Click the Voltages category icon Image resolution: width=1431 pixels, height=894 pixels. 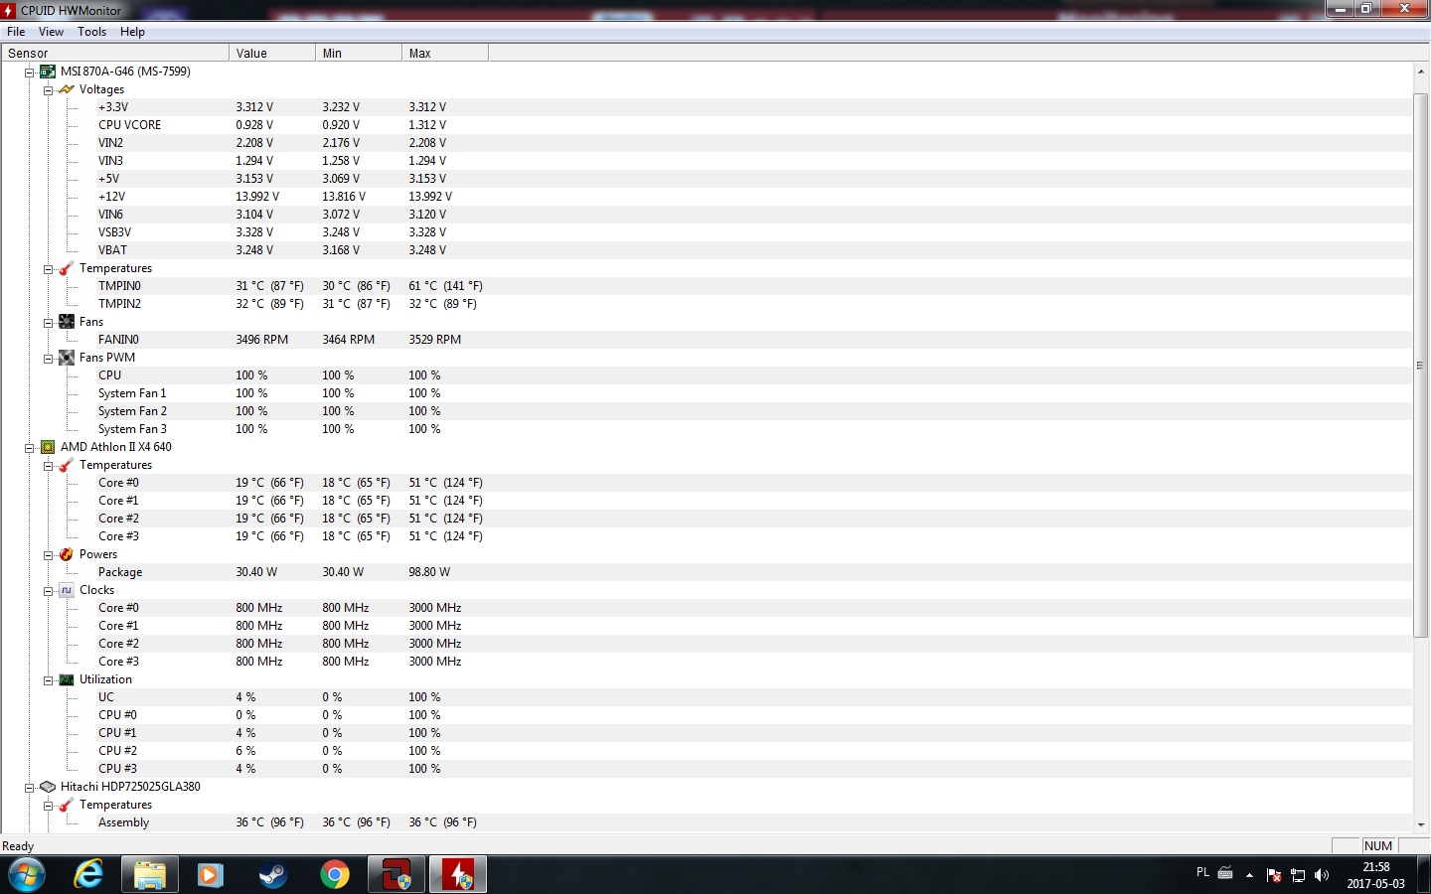tap(67, 89)
